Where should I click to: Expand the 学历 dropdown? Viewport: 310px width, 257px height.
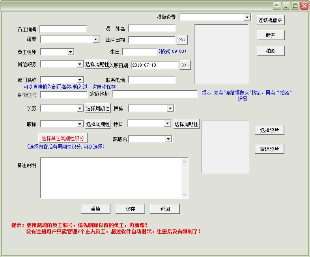point(80,108)
